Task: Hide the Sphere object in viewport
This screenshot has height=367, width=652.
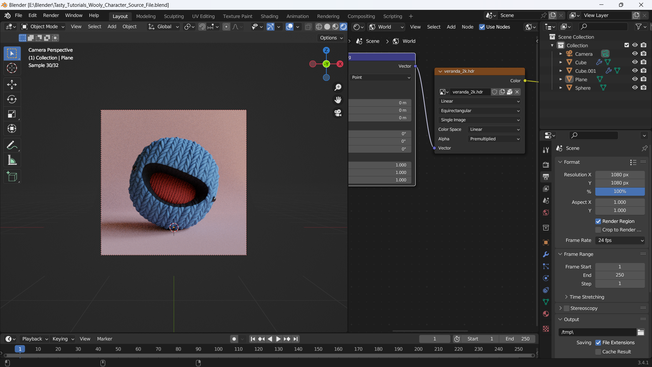Action: click(635, 88)
